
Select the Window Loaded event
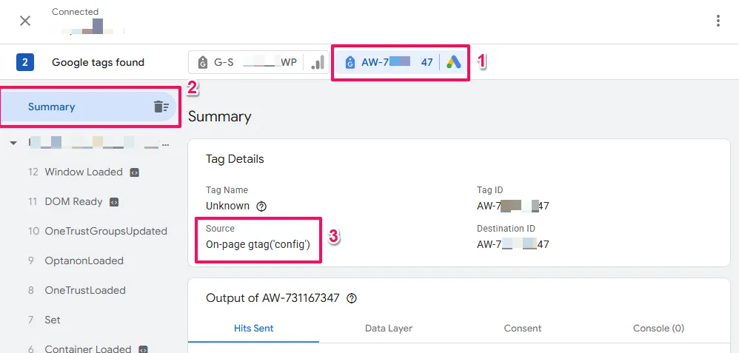coord(83,172)
